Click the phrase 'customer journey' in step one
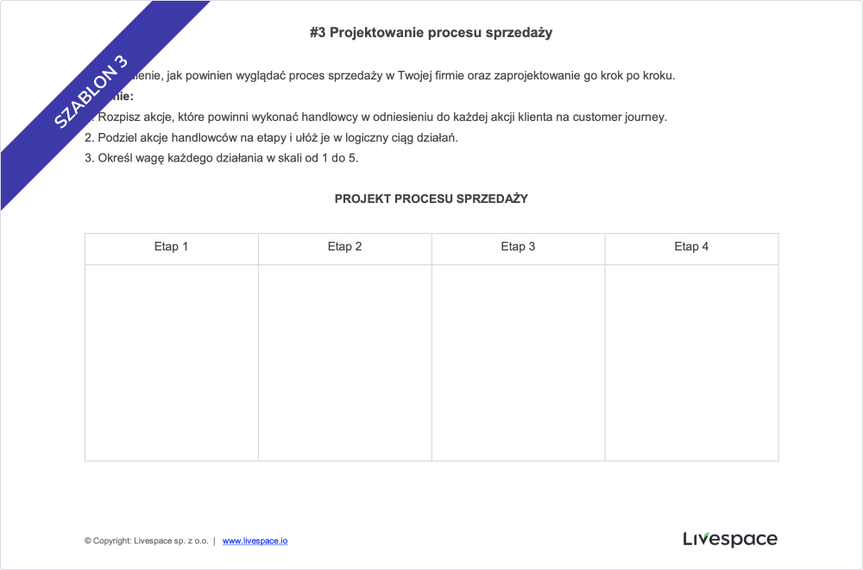The image size is (863, 570). (618, 117)
